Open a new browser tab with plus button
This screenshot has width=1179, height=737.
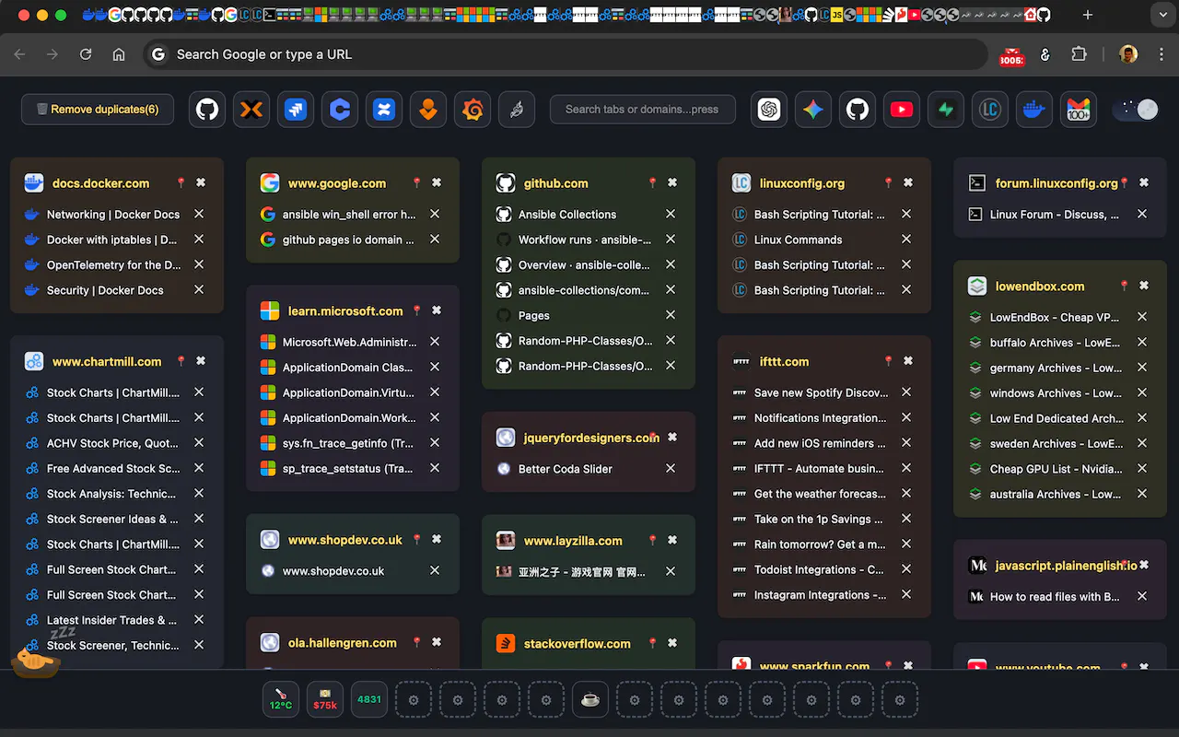[1088, 15]
